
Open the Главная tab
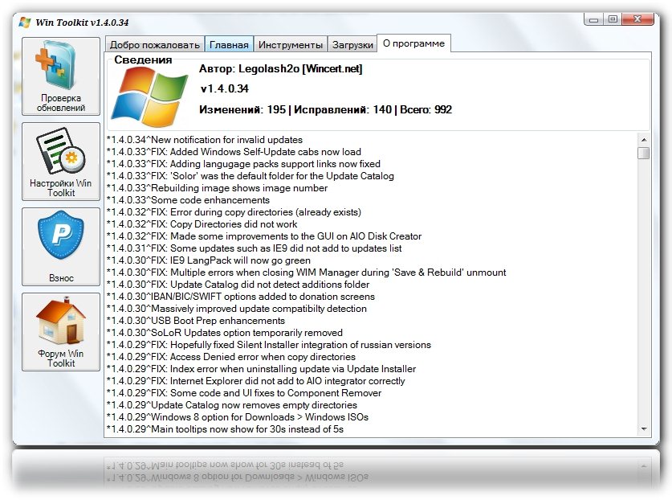[x=229, y=45]
